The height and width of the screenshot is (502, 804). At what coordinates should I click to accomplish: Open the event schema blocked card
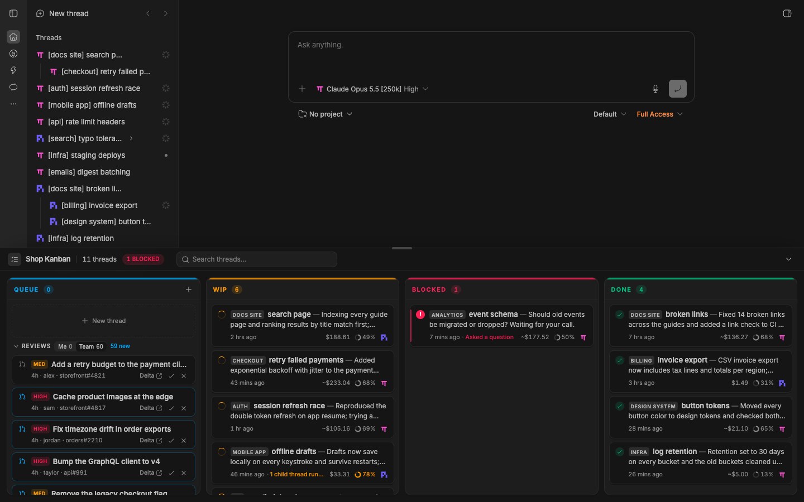pos(501,326)
